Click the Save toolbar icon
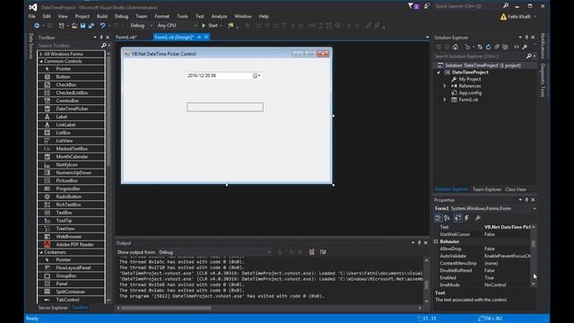Screen dimensions: 574x323 [x=83, y=26]
